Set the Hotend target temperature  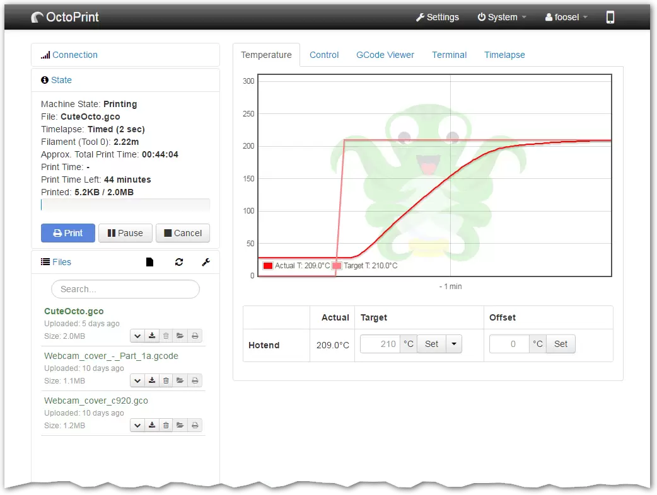click(x=431, y=344)
